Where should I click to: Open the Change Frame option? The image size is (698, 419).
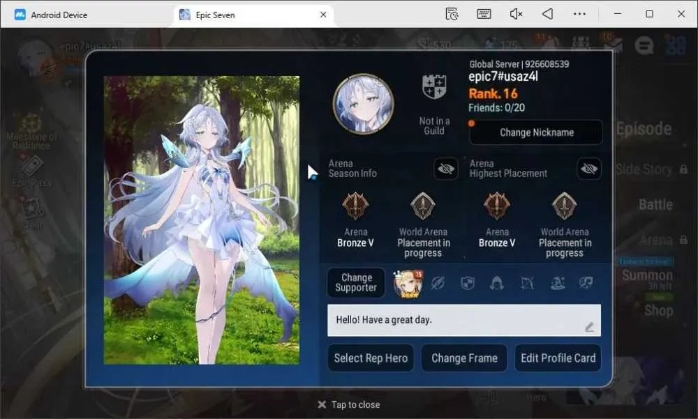click(464, 358)
